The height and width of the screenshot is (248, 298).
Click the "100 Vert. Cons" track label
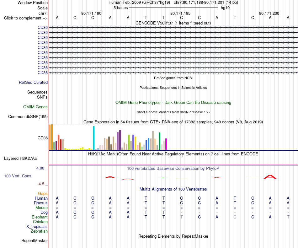click(18, 176)
